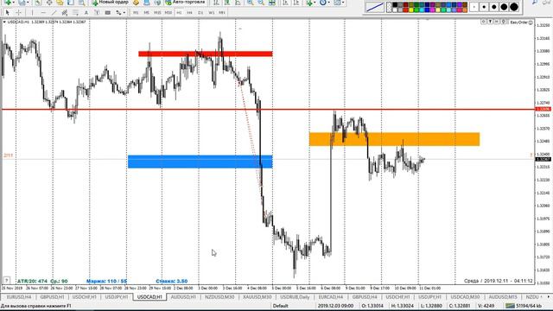Toggle chart shift icon

click(x=296, y=3)
